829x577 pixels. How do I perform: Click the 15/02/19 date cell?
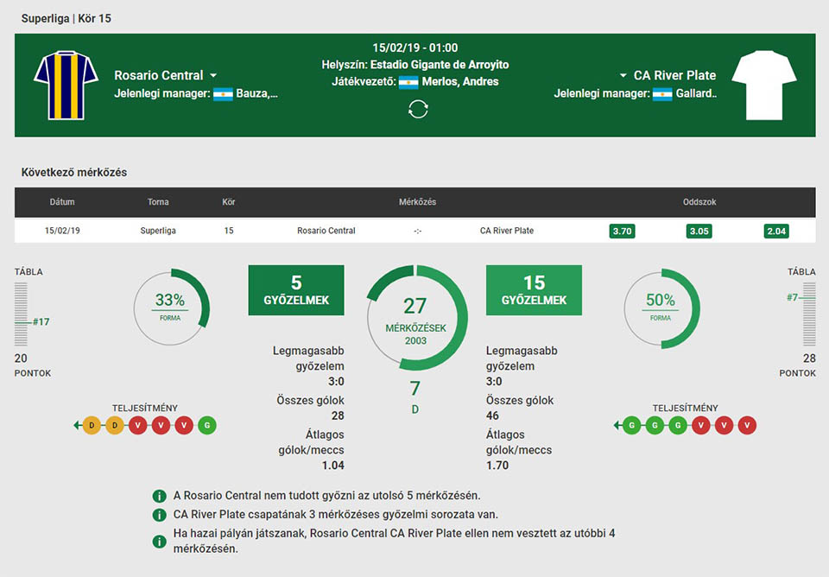click(62, 231)
